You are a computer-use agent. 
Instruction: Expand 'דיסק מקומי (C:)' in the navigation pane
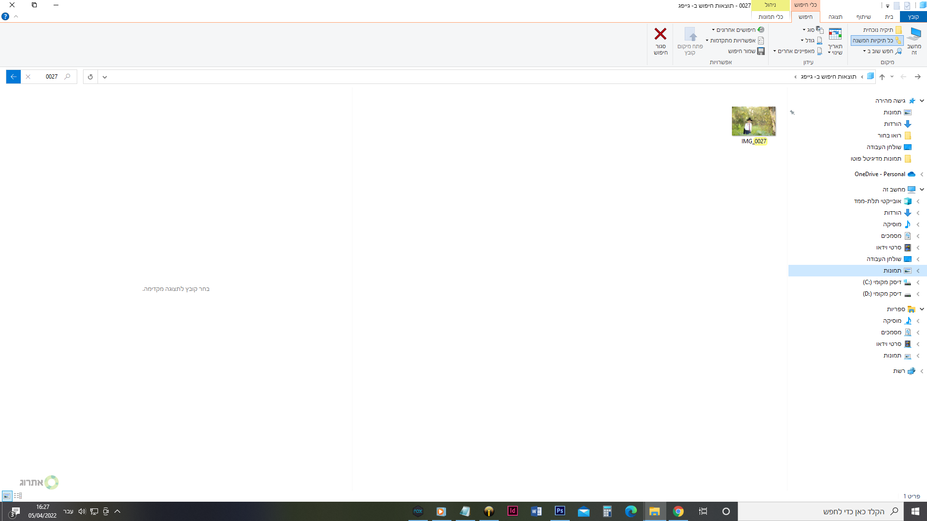click(x=919, y=282)
